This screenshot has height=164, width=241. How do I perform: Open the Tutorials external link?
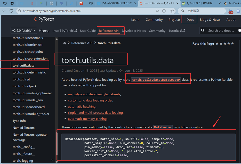pos(176,31)
